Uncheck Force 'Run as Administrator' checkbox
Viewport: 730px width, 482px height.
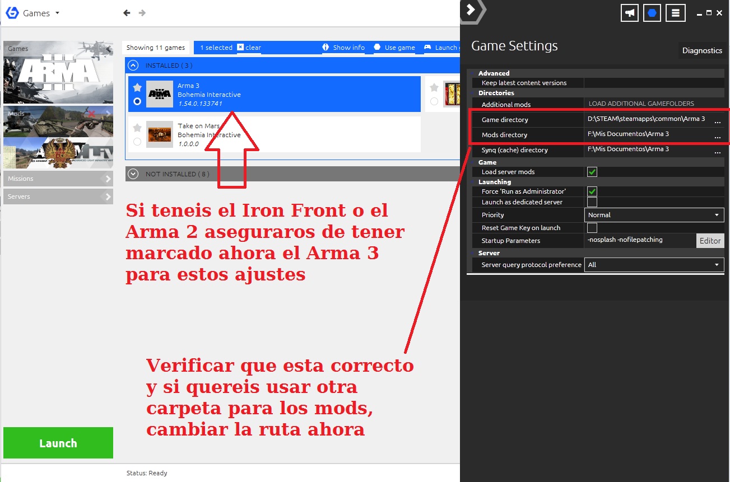point(592,191)
